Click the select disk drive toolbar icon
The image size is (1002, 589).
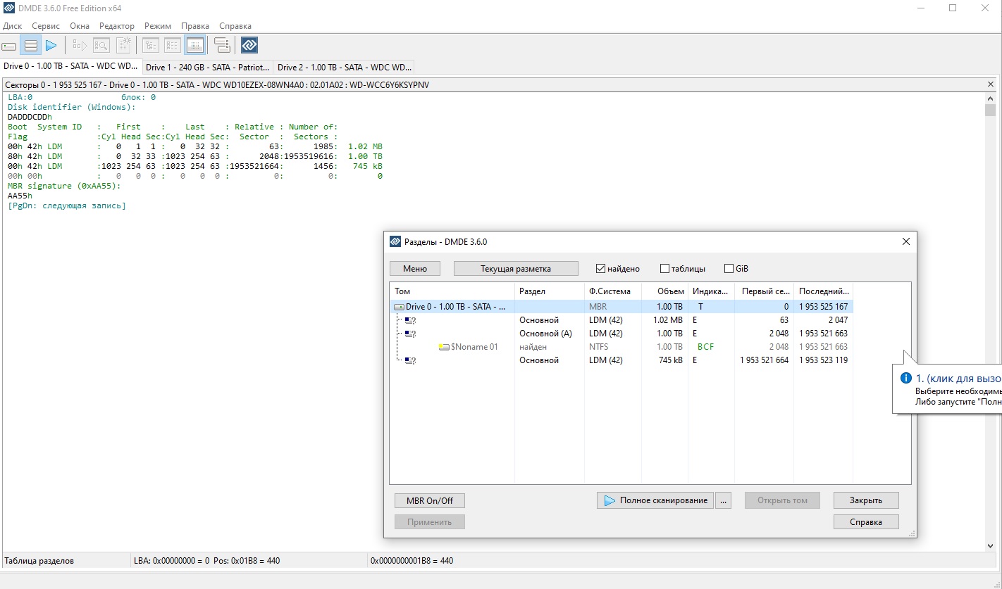(9, 46)
